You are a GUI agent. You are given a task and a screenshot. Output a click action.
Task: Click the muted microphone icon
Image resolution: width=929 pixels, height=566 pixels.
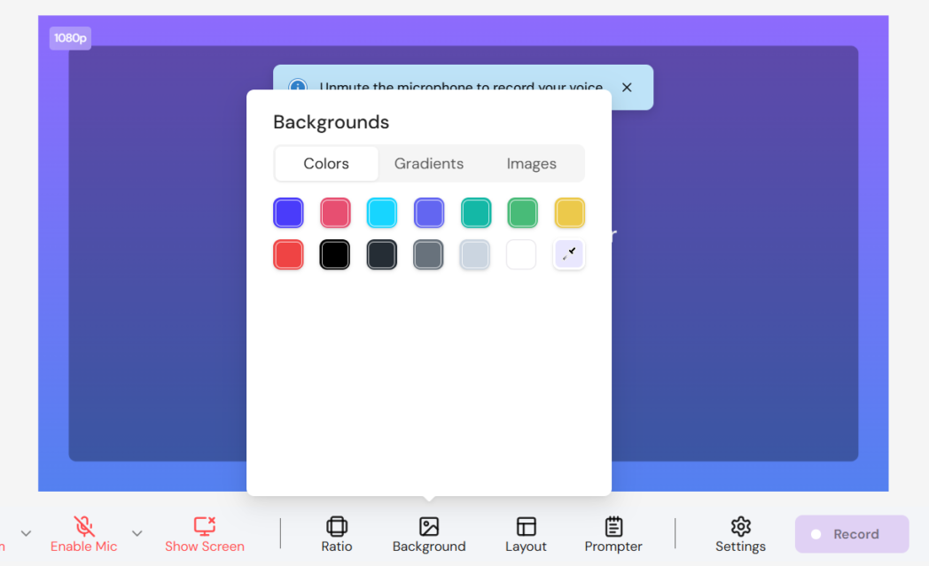point(84,524)
